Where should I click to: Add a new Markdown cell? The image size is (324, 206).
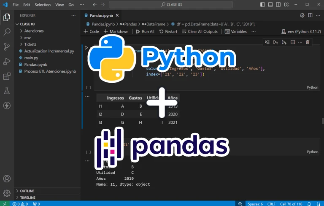(x=116, y=31)
